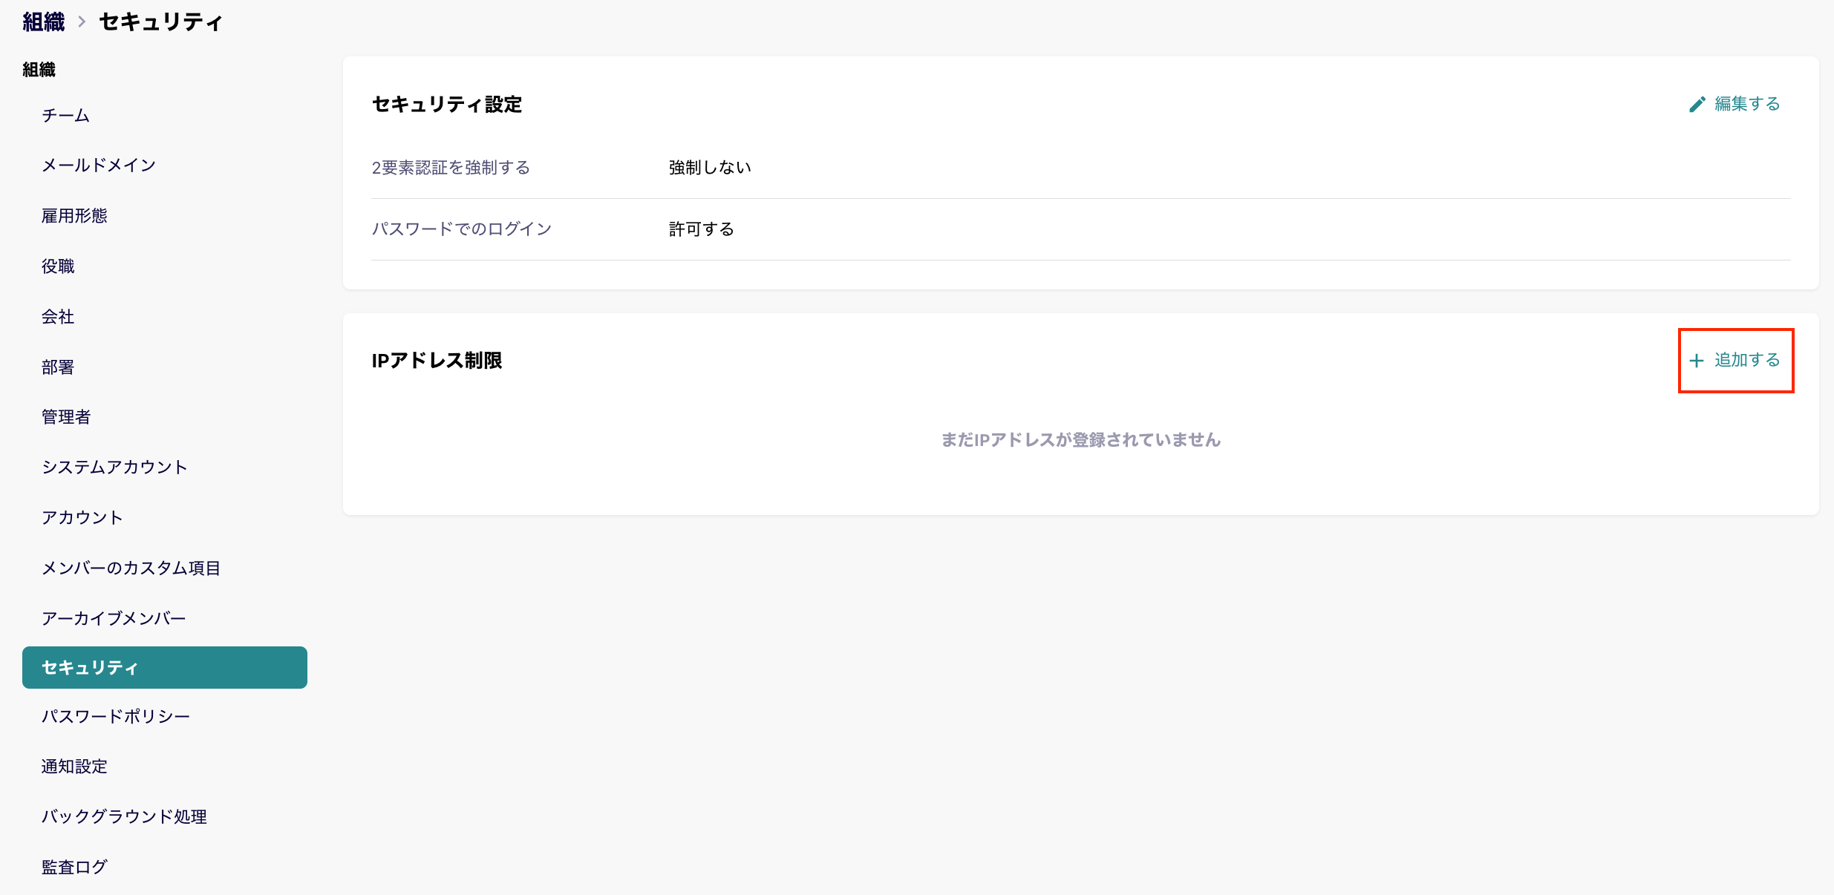Click 編集する link in security settings
The height and width of the screenshot is (895, 1834).
click(1746, 104)
